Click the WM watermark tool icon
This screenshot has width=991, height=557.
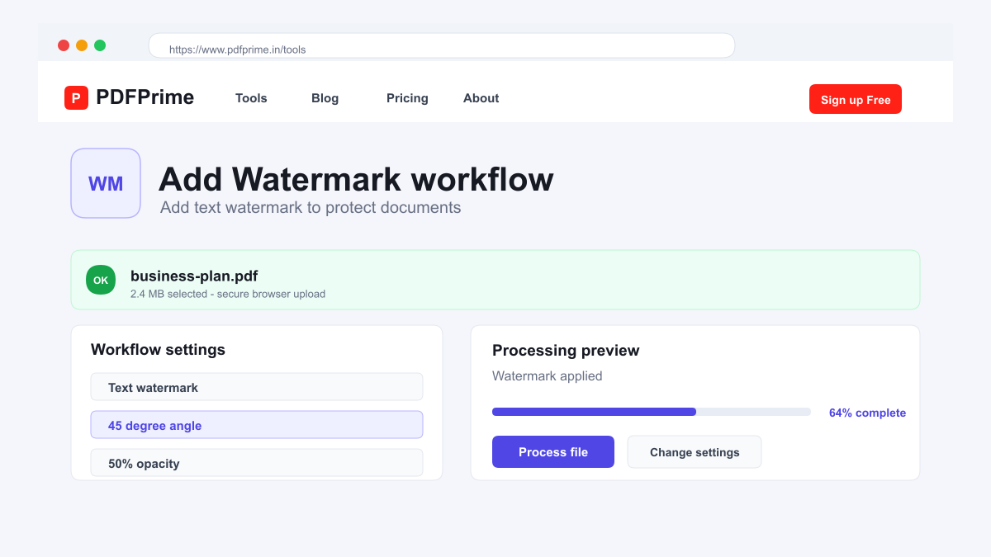(x=106, y=183)
